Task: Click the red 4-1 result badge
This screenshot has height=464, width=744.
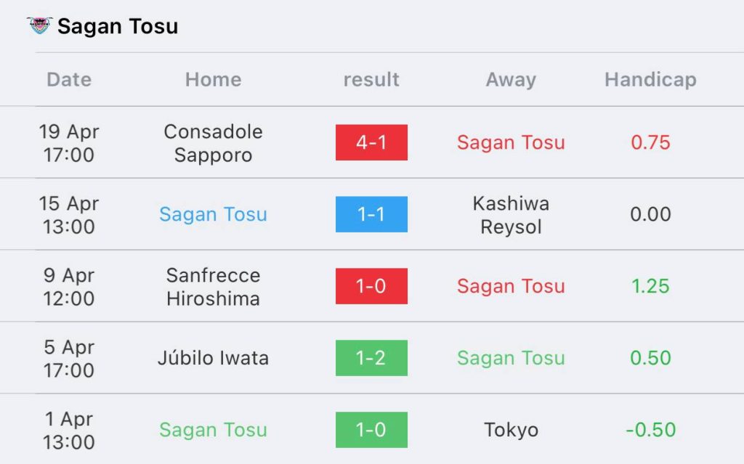Action: [371, 142]
